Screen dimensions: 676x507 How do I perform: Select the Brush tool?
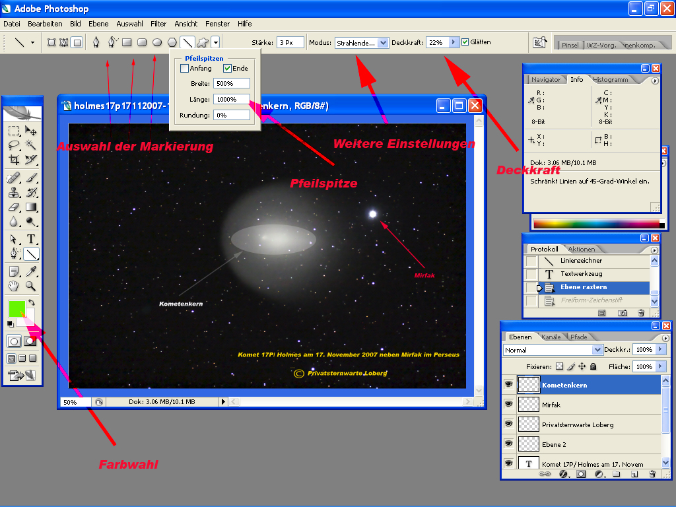pos(30,178)
